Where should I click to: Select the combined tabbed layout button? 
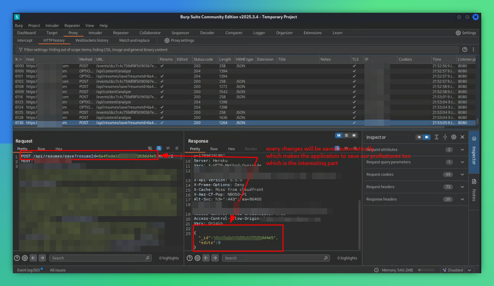354,135
